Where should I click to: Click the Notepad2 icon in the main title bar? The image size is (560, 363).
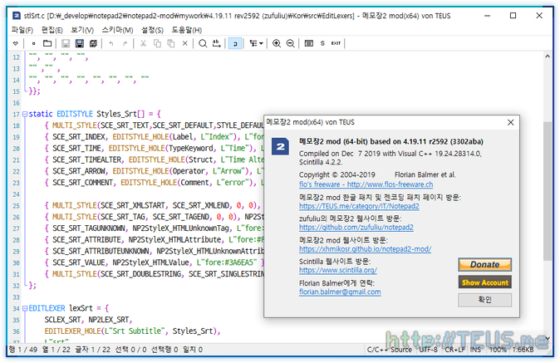click(17, 16)
